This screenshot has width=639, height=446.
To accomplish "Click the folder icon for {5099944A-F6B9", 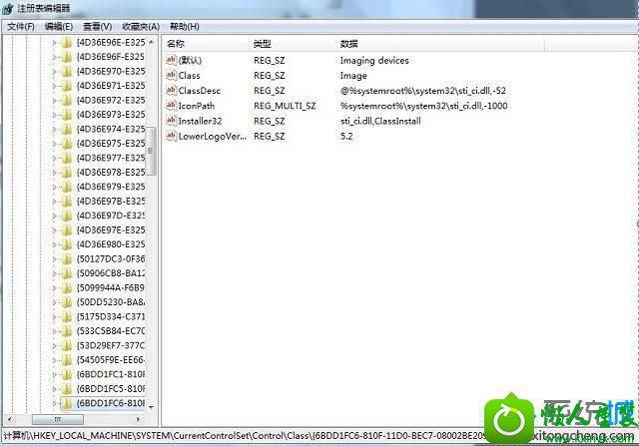I will coord(67,288).
